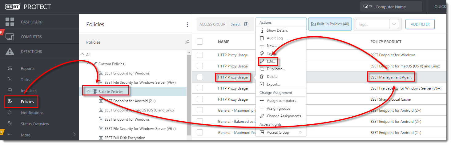Choose Export... in Actions menu

point(273,84)
